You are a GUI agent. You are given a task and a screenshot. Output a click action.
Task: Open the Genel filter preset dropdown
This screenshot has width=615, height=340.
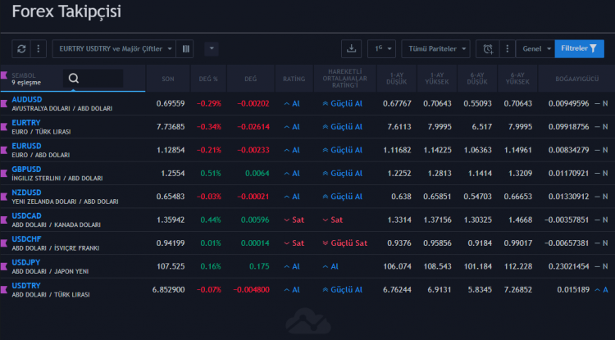click(x=535, y=49)
